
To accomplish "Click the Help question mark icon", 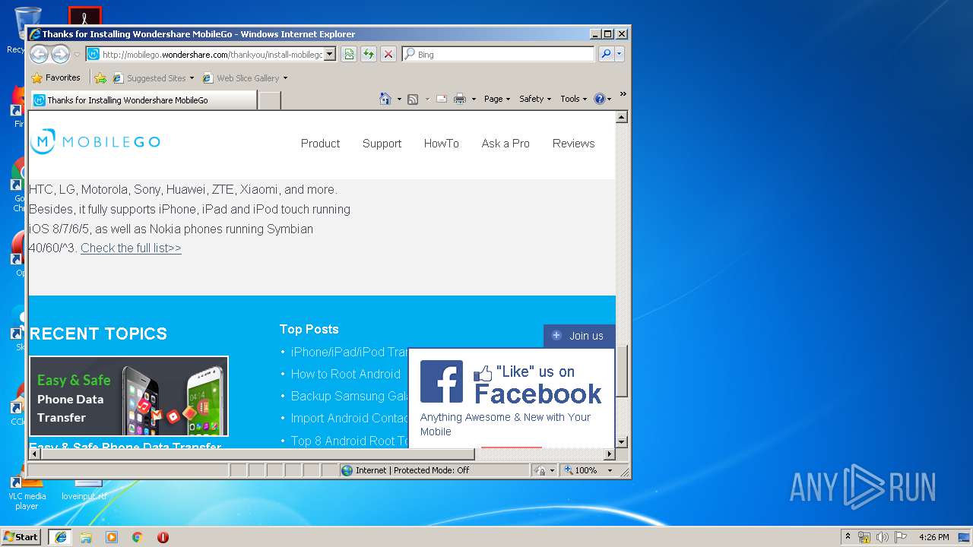I will tap(599, 99).
